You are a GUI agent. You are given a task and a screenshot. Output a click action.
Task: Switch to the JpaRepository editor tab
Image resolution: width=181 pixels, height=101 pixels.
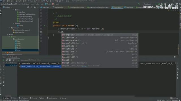60,7
